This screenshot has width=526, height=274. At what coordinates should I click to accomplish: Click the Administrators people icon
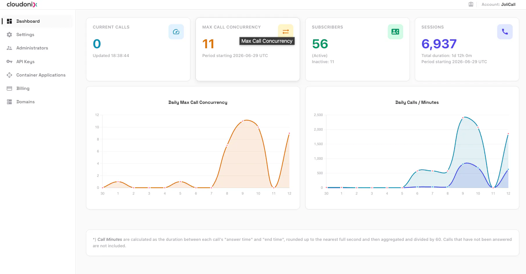(9, 48)
